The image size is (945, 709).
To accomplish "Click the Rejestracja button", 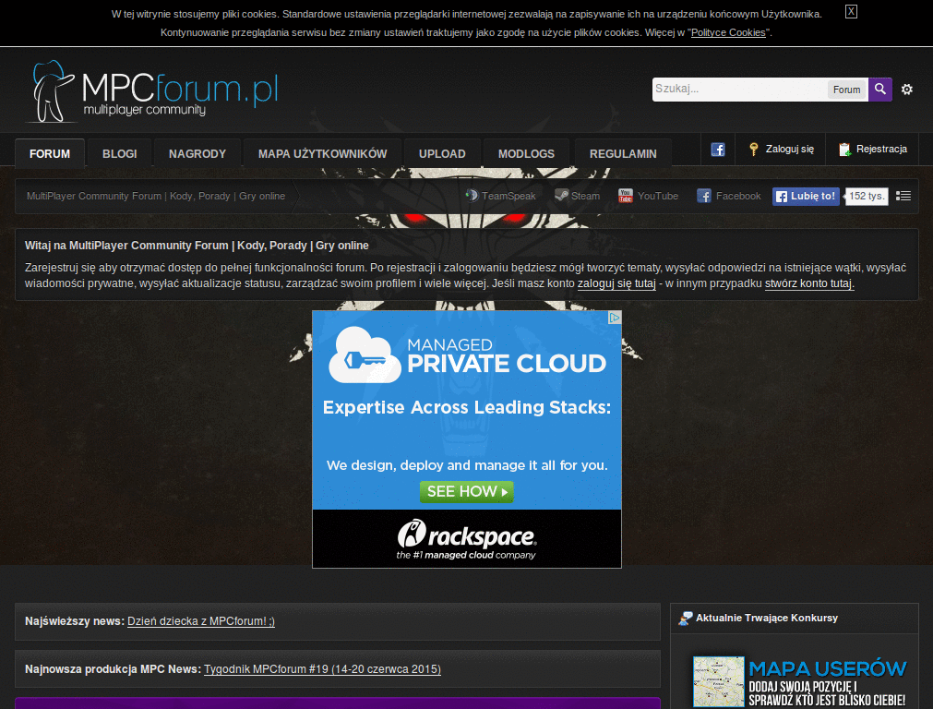I will pyautogui.click(x=873, y=149).
